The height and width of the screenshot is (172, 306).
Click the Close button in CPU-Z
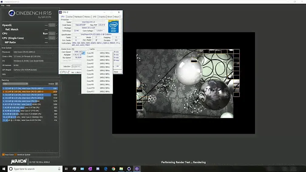pyautogui.click(x=116, y=72)
